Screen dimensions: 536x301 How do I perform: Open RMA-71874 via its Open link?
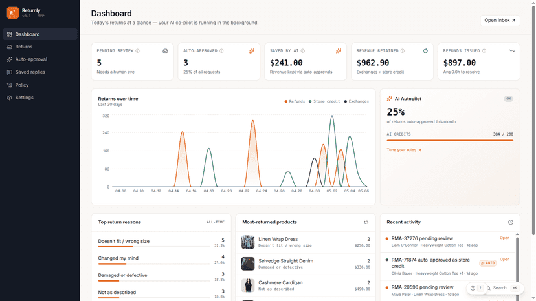click(504, 260)
